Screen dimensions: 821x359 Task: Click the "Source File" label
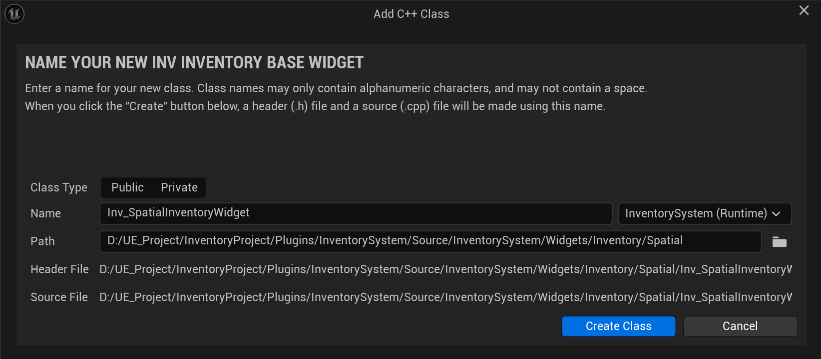[x=59, y=297]
